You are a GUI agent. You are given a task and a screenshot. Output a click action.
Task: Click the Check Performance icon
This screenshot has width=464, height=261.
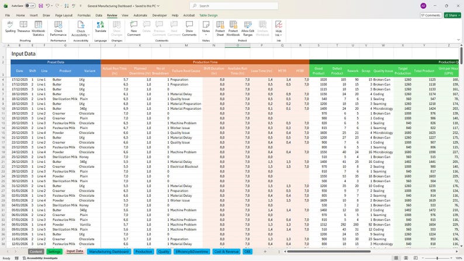58,25
